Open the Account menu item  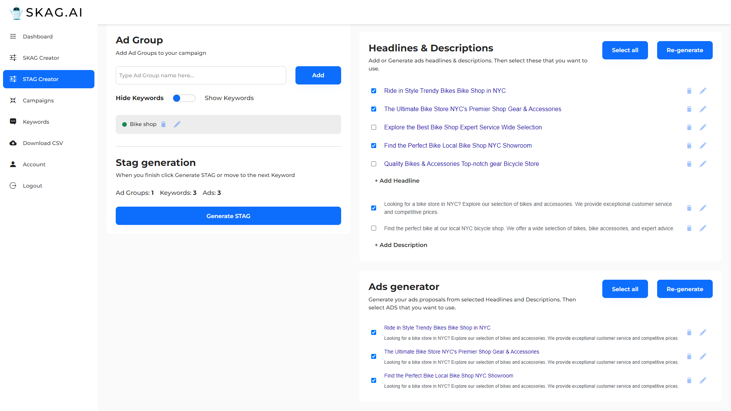pyautogui.click(x=49, y=164)
